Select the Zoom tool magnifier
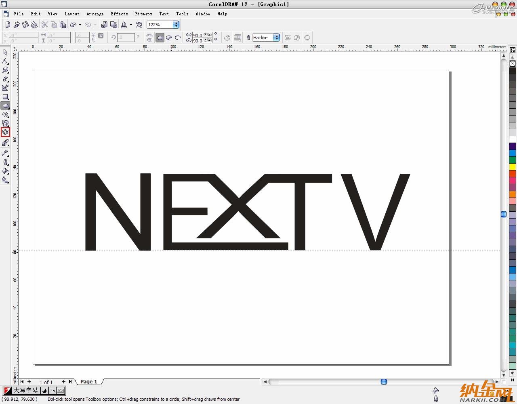 coord(5,70)
